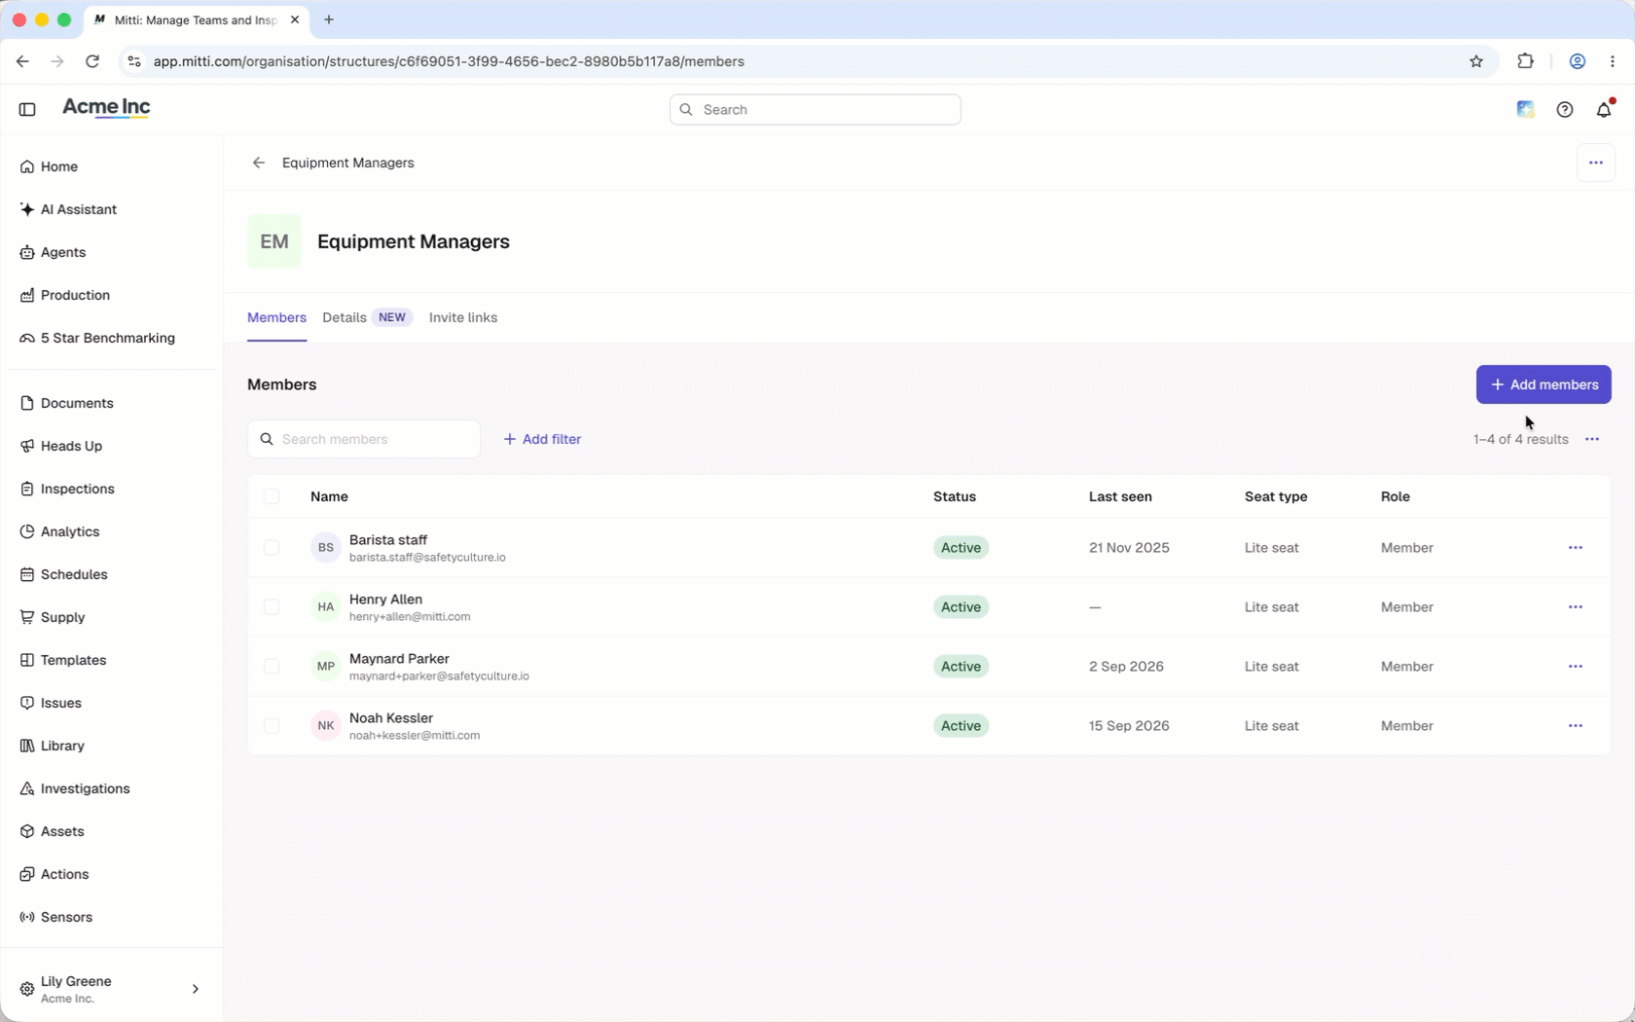This screenshot has height=1022, width=1635.
Task: Open row actions menu for Barista staff
Action: [1576, 548]
